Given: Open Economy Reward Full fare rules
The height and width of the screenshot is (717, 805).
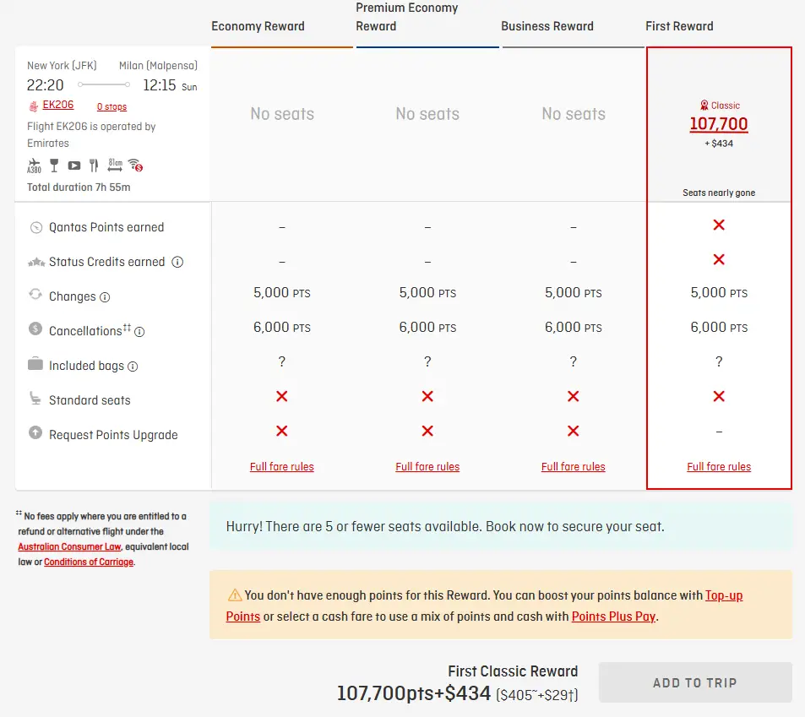Looking at the screenshot, I should 282,466.
